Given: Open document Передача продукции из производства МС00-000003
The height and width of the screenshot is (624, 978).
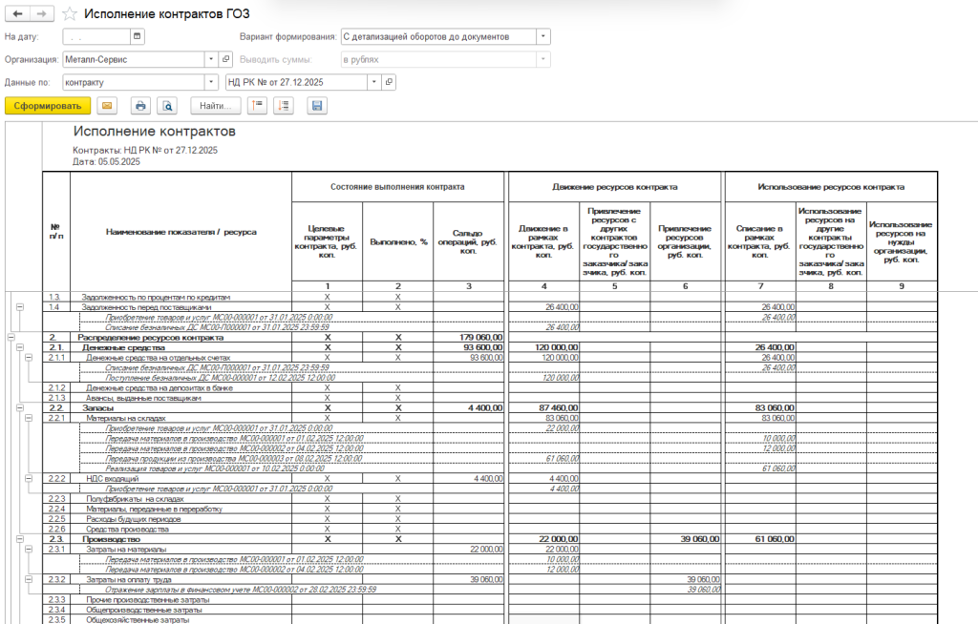Looking at the screenshot, I should 234,459.
